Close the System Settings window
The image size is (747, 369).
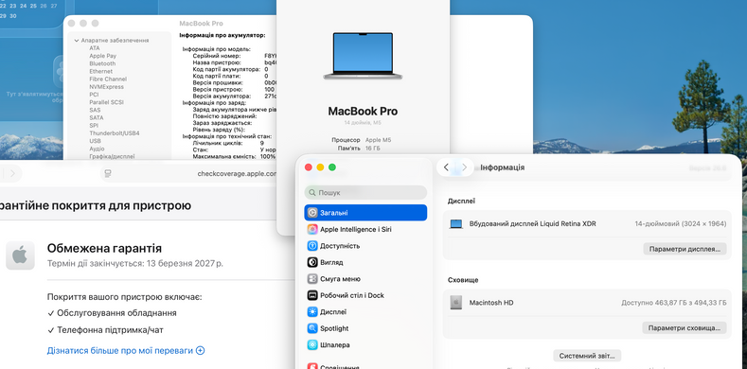pos(309,167)
